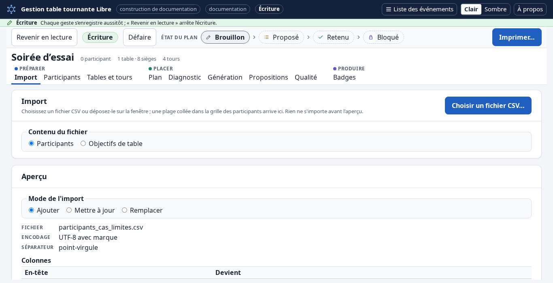Click the construction de documentation tag

(x=158, y=9)
